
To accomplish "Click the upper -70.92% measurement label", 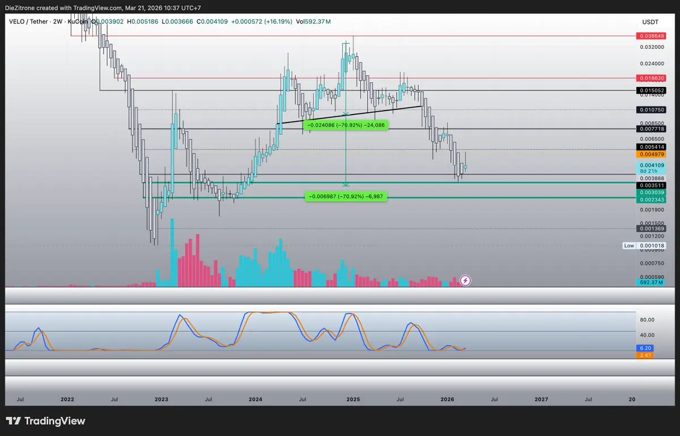I will pos(346,125).
